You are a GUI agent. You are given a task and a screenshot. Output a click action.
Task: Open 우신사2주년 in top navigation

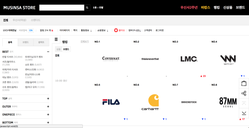click(x=189, y=8)
